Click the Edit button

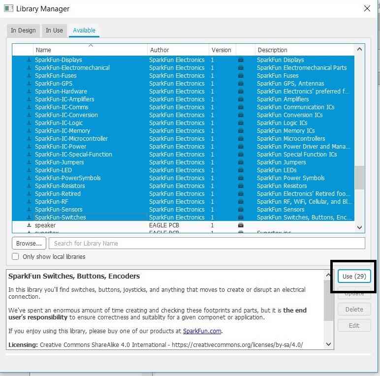[x=354, y=325]
